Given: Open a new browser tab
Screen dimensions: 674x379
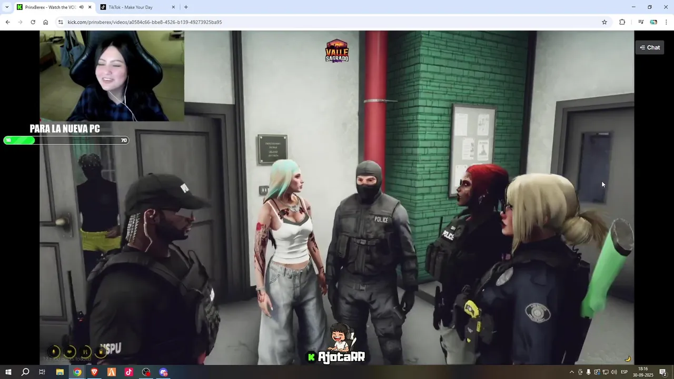Looking at the screenshot, I should pos(186,7).
